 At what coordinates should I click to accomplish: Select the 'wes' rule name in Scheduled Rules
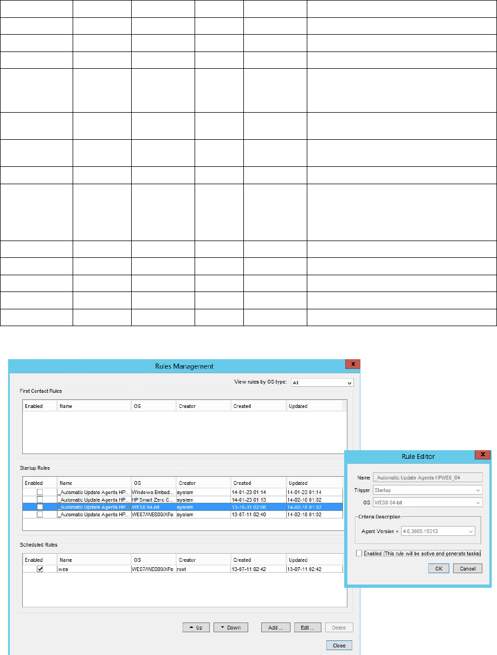[94, 569]
